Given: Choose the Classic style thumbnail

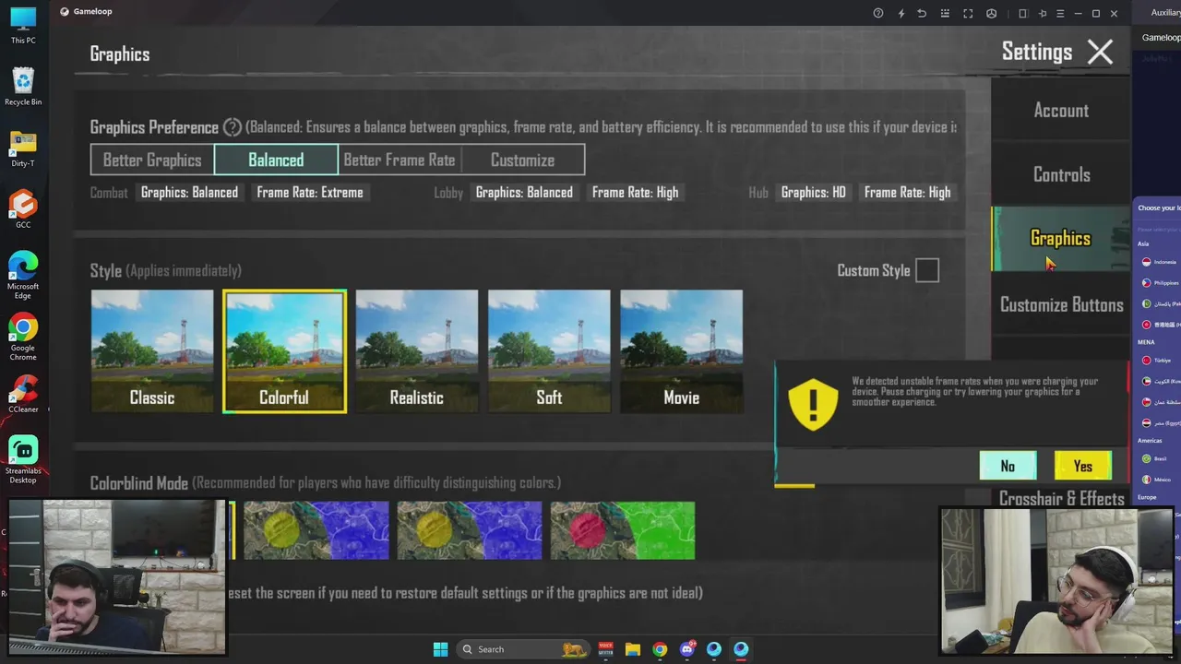Looking at the screenshot, I should pos(152,351).
